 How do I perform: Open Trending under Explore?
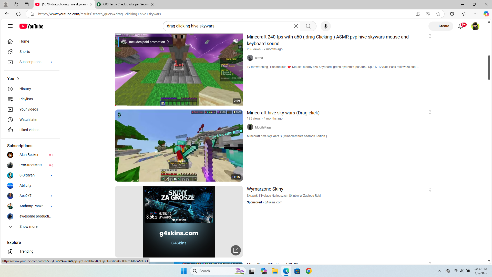coord(31,251)
